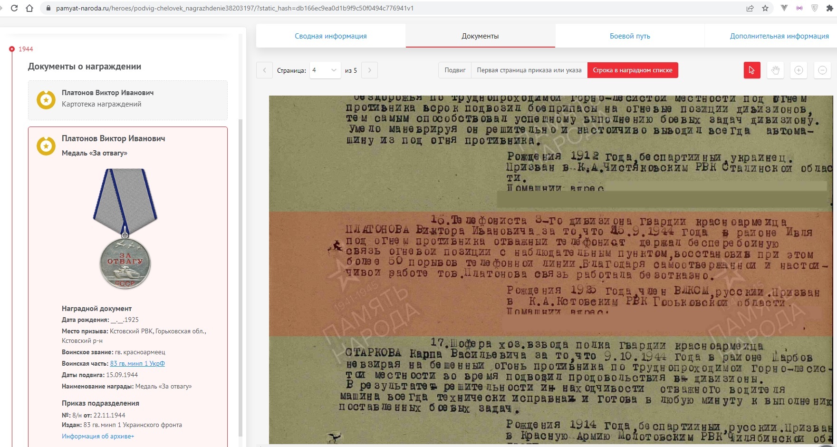View site security info via the lock icon
This screenshot has height=447, width=837.
[48, 8]
